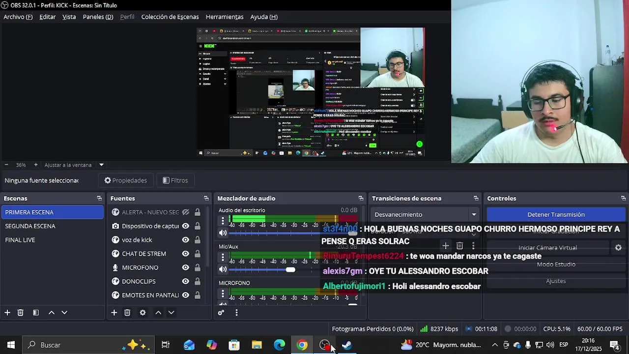The height and width of the screenshot is (354, 629).
Task: Open MICROFONO channel options dots
Action: [x=223, y=294]
